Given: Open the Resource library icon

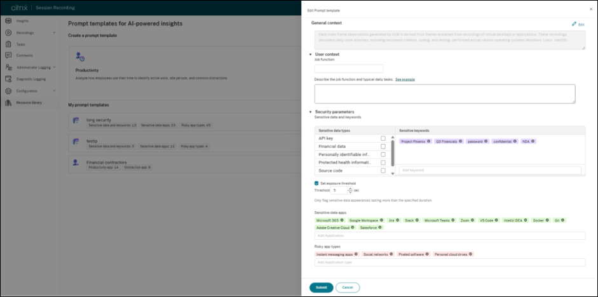Looking at the screenshot, I should pos(8,102).
